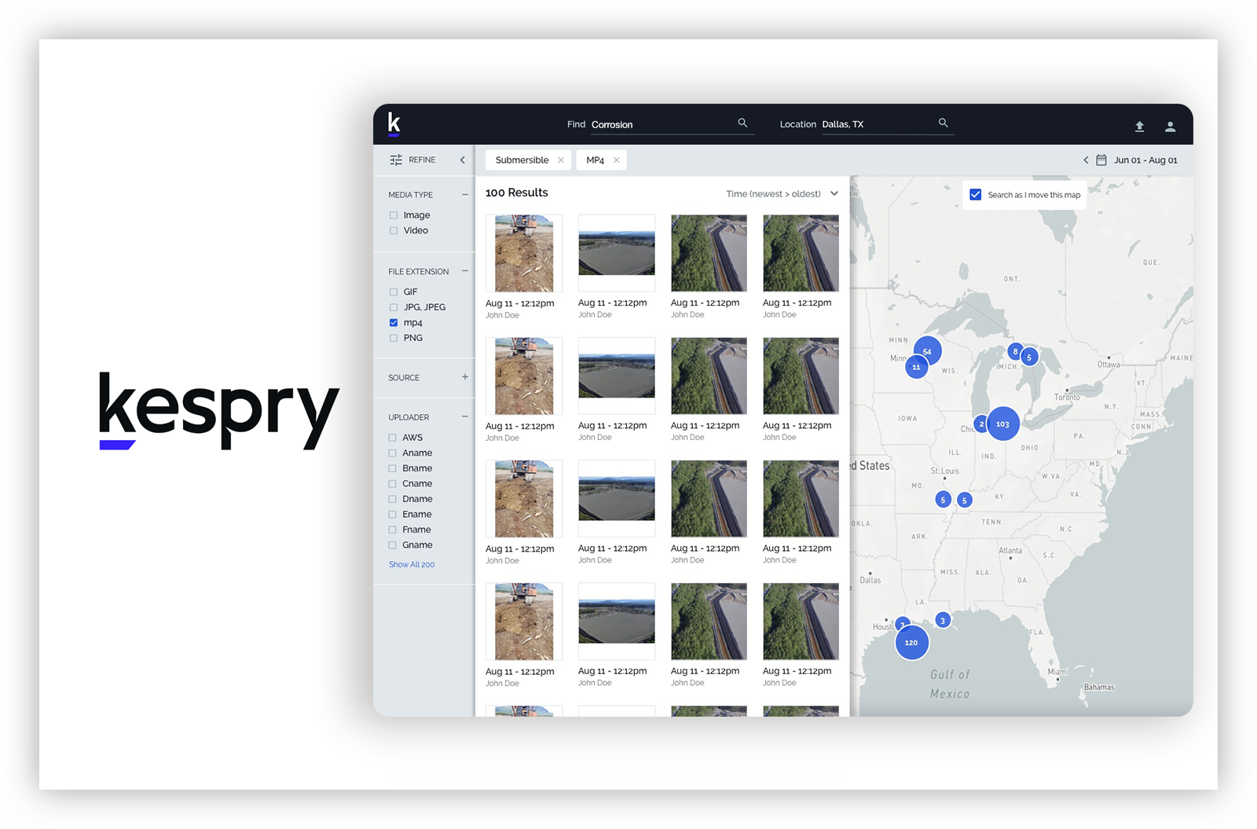Collapse the Refine sidebar with left chevron

click(462, 160)
